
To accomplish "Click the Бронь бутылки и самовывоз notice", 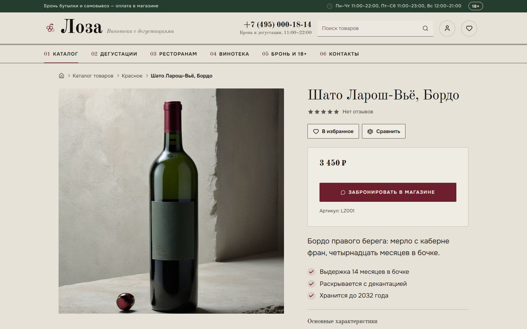I will tap(101, 6).
